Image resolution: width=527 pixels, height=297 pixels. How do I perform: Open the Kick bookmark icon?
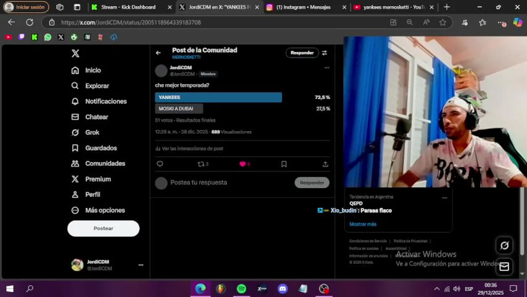[x=35, y=37]
